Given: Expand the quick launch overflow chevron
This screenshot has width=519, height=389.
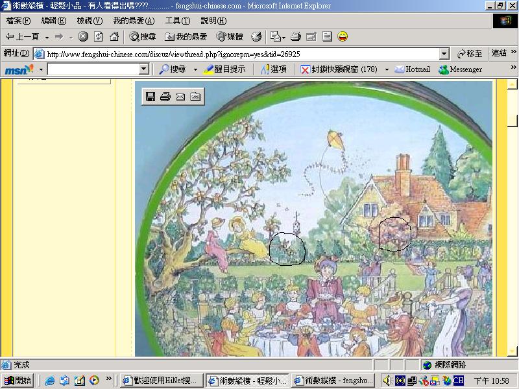Looking at the screenshot, I should (108, 379).
